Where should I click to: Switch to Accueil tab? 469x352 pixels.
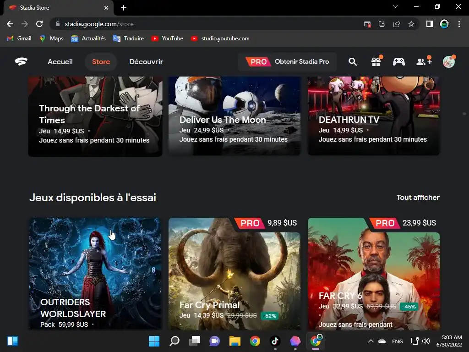click(x=60, y=62)
